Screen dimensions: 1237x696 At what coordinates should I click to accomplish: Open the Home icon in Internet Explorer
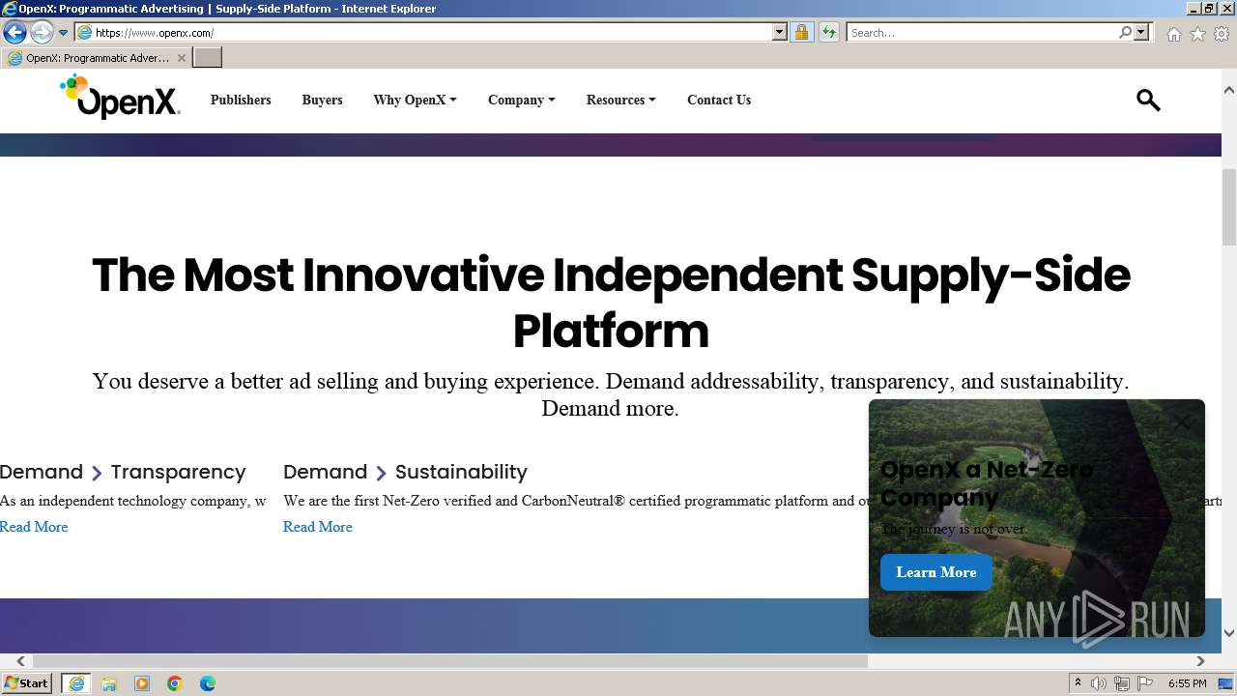[1173, 34]
